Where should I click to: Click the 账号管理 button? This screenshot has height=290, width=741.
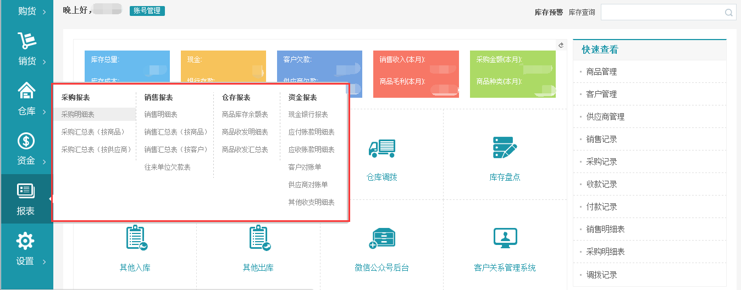coord(147,11)
